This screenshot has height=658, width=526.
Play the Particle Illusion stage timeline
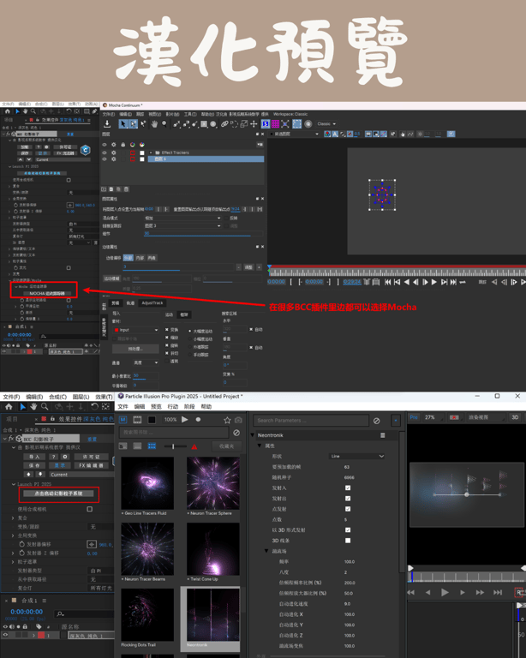[445, 592]
